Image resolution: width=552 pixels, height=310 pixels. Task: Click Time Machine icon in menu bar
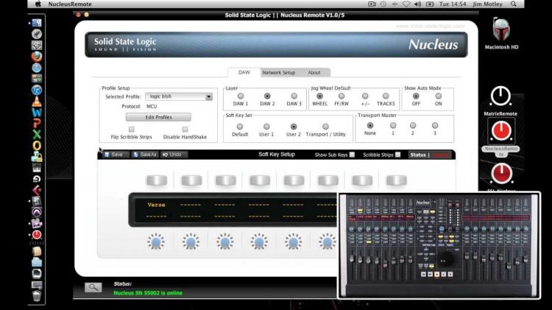tap(383, 4)
